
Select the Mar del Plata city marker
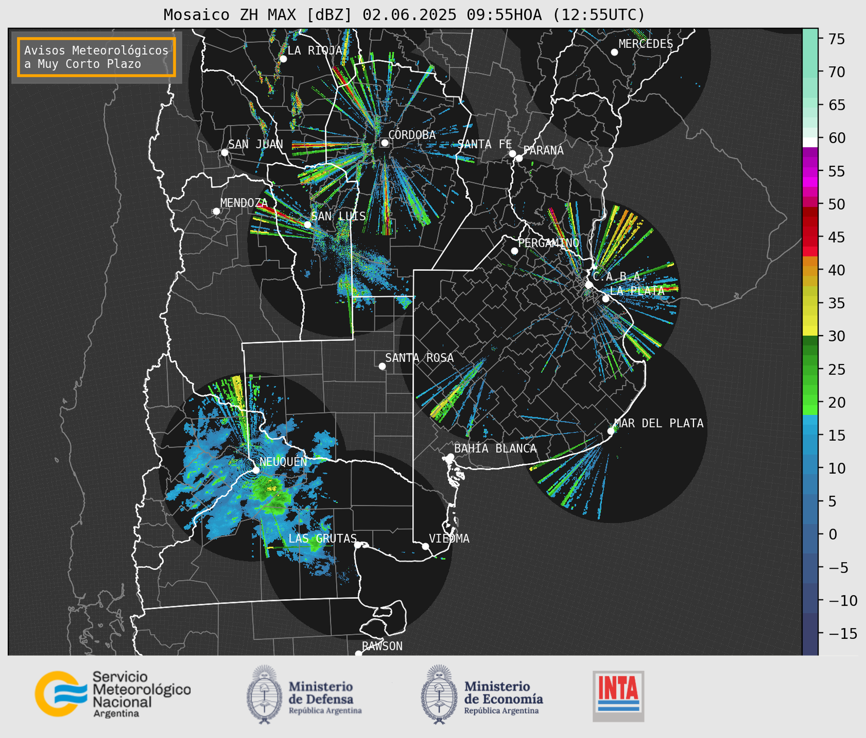point(611,431)
